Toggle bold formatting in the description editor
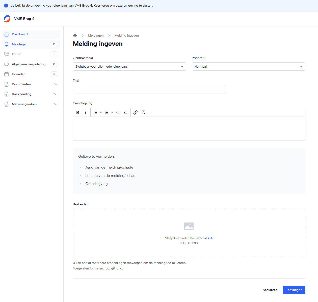 78,113
